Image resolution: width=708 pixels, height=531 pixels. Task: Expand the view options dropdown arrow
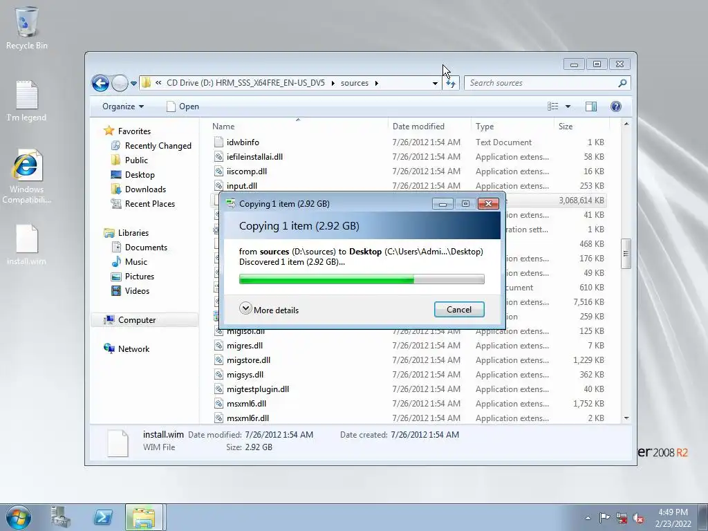coord(568,106)
